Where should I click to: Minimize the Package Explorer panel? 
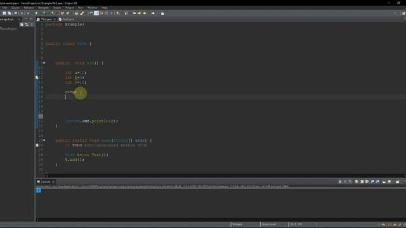coord(26,19)
